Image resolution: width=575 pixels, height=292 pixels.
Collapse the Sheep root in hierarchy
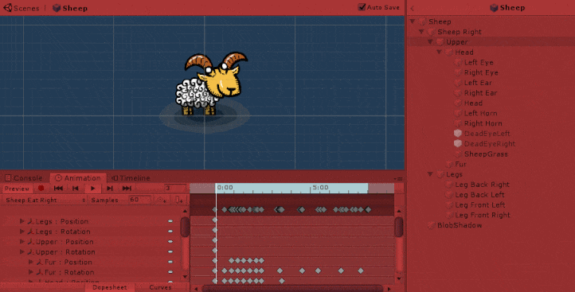point(413,21)
